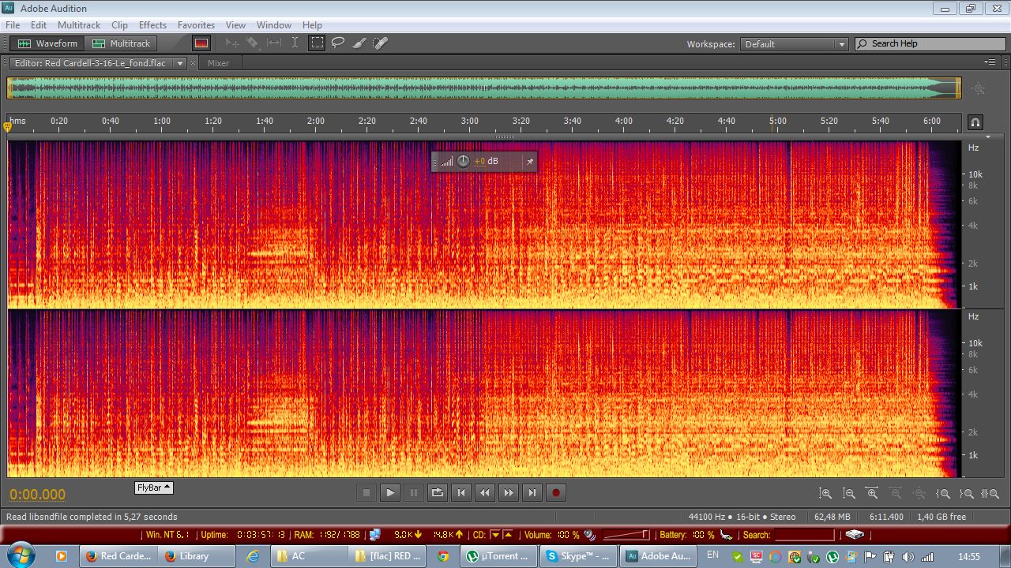Select the Paintbrush Selection tool
Image resolution: width=1011 pixels, height=568 pixels.
pyautogui.click(x=359, y=43)
